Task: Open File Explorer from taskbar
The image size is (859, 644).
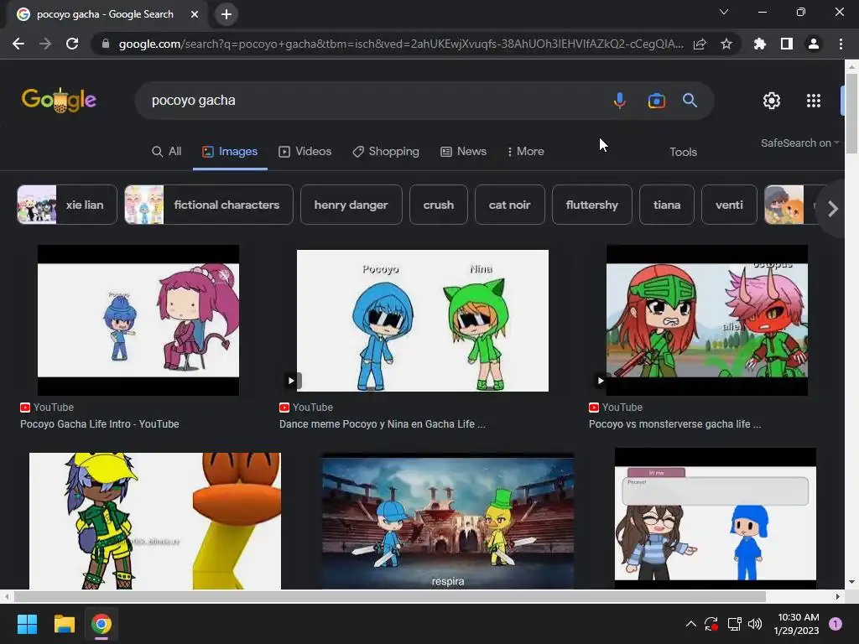Action: pyautogui.click(x=64, y=624)
